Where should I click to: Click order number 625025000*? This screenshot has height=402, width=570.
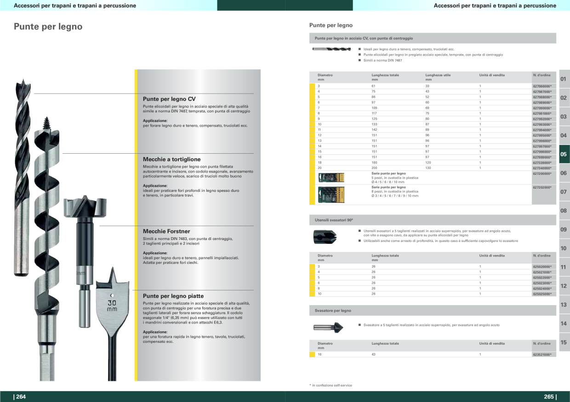coord(542,294)
